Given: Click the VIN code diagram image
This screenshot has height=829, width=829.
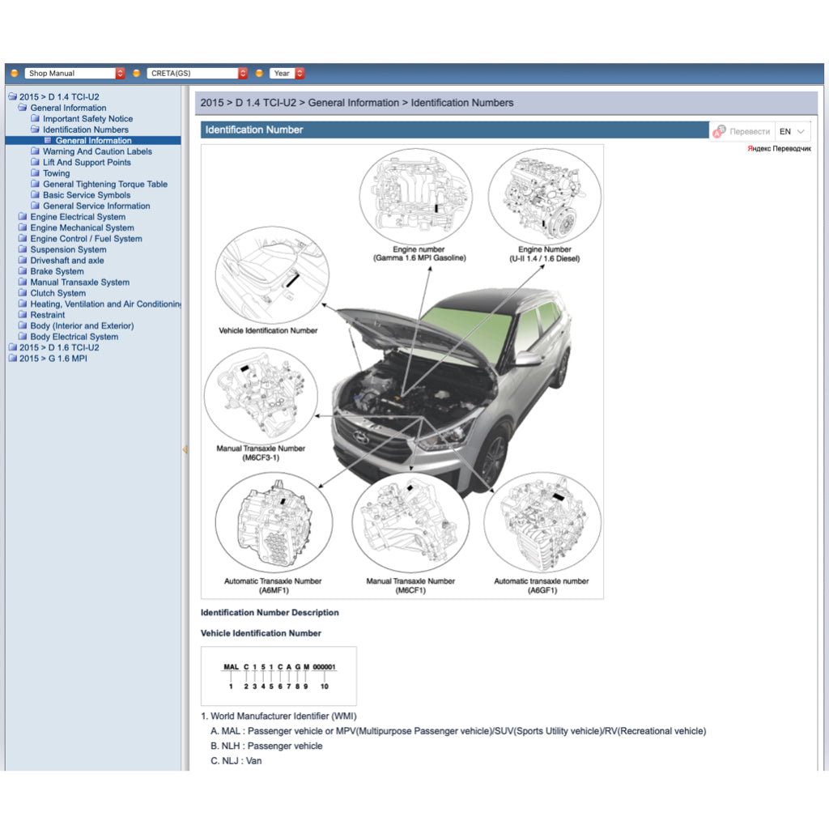Looking at the screenshot, I should click(279, 675).
